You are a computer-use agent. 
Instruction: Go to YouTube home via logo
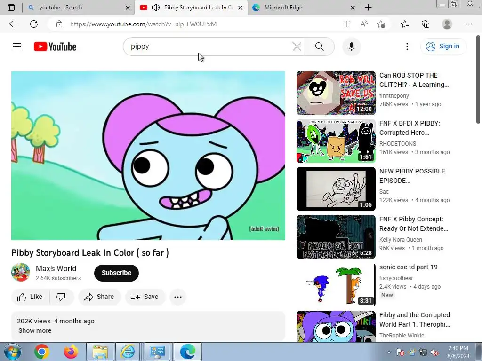coord(55,47)
